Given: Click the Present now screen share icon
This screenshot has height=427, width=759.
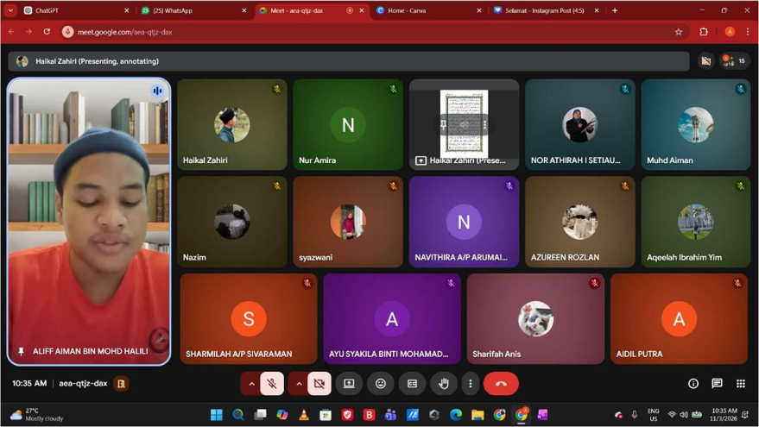Looking at the screenshot, I should tap(349, 384).
